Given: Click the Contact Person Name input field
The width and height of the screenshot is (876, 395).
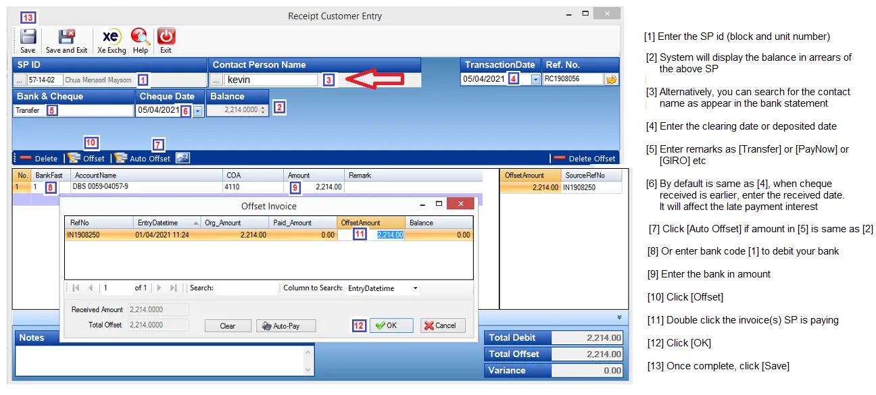Looking at the screenshot, I should coord(270,80).
